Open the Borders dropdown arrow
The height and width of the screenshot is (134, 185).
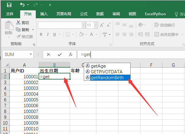(x=73, y=34)
